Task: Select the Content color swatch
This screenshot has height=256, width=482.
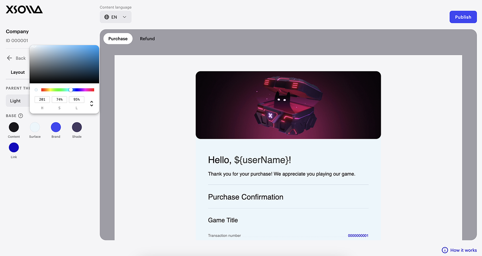Action: tap(14, 127)
